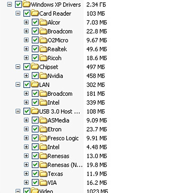Disable the VIA driver checkbox
194x193 pixels.
[35, 182]
